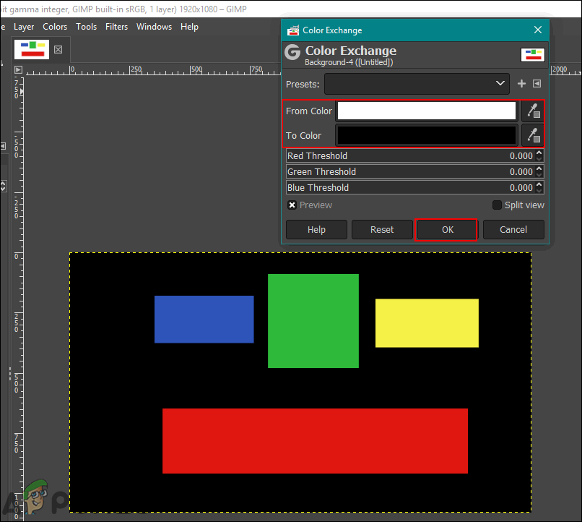Open preset manager icon beside the plus button
Viewport: 582px width, 522px height.
tap(537, 84)
